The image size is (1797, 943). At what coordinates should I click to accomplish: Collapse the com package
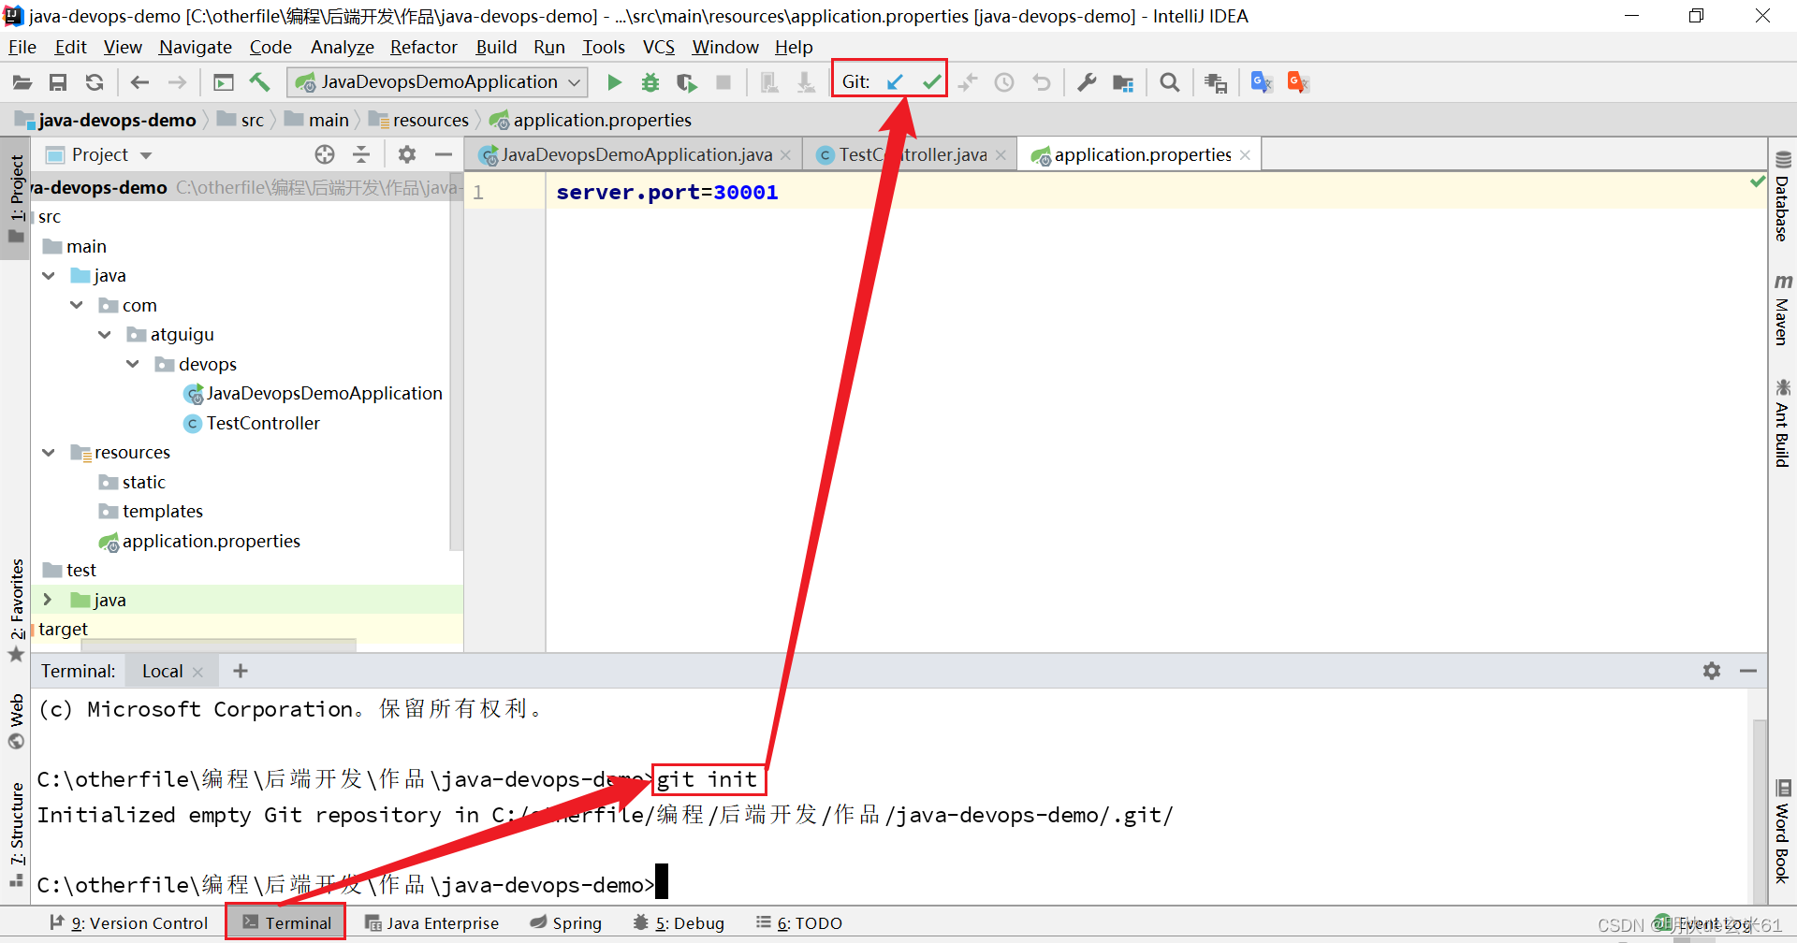[x=77, y=305]
